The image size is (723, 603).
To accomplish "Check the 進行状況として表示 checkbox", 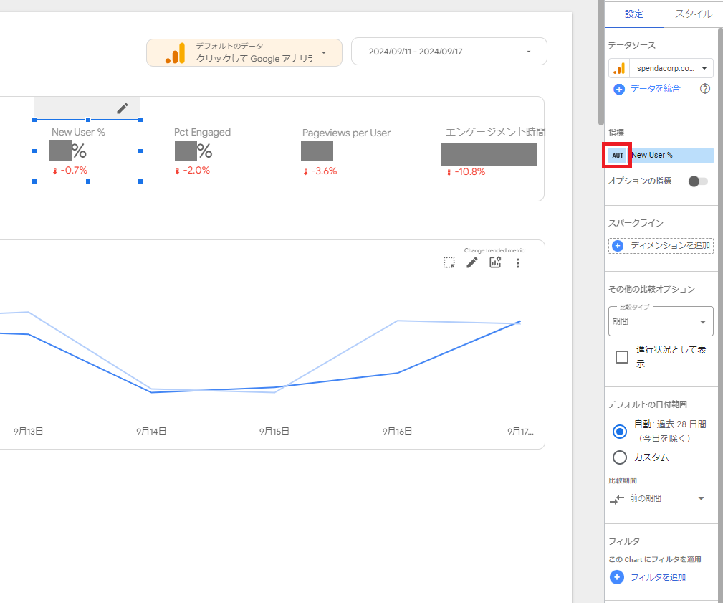I will (622, 356).
